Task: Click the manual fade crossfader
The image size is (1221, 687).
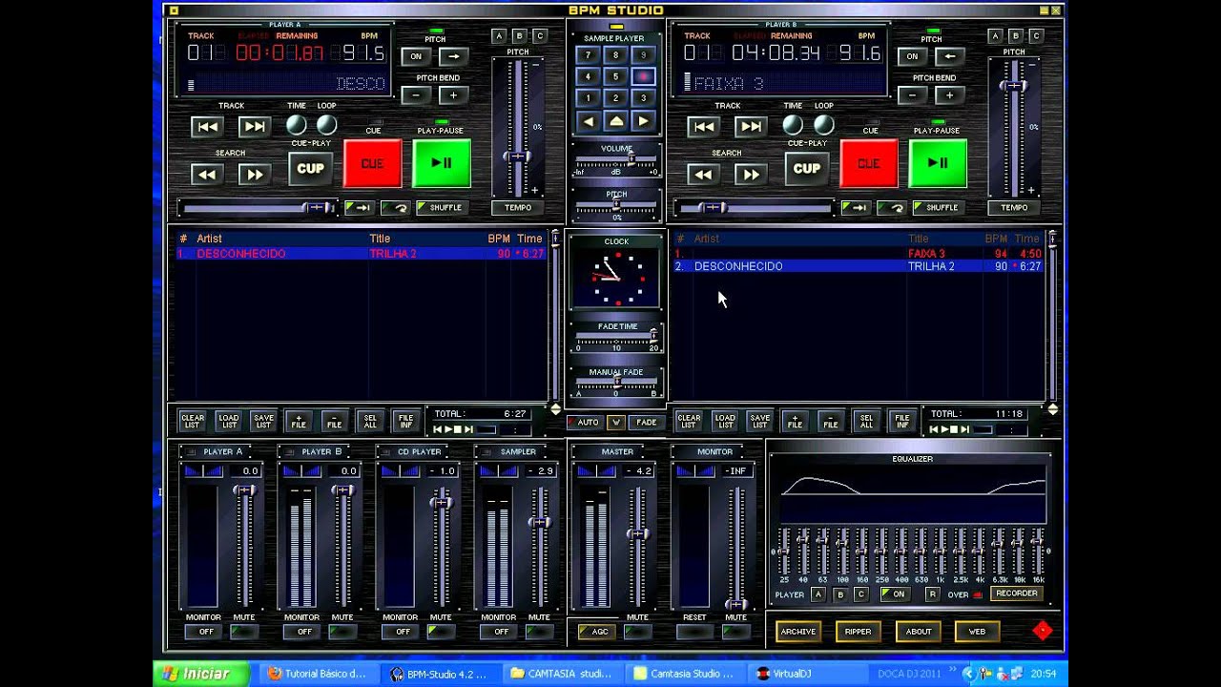Action: (616, 383)
